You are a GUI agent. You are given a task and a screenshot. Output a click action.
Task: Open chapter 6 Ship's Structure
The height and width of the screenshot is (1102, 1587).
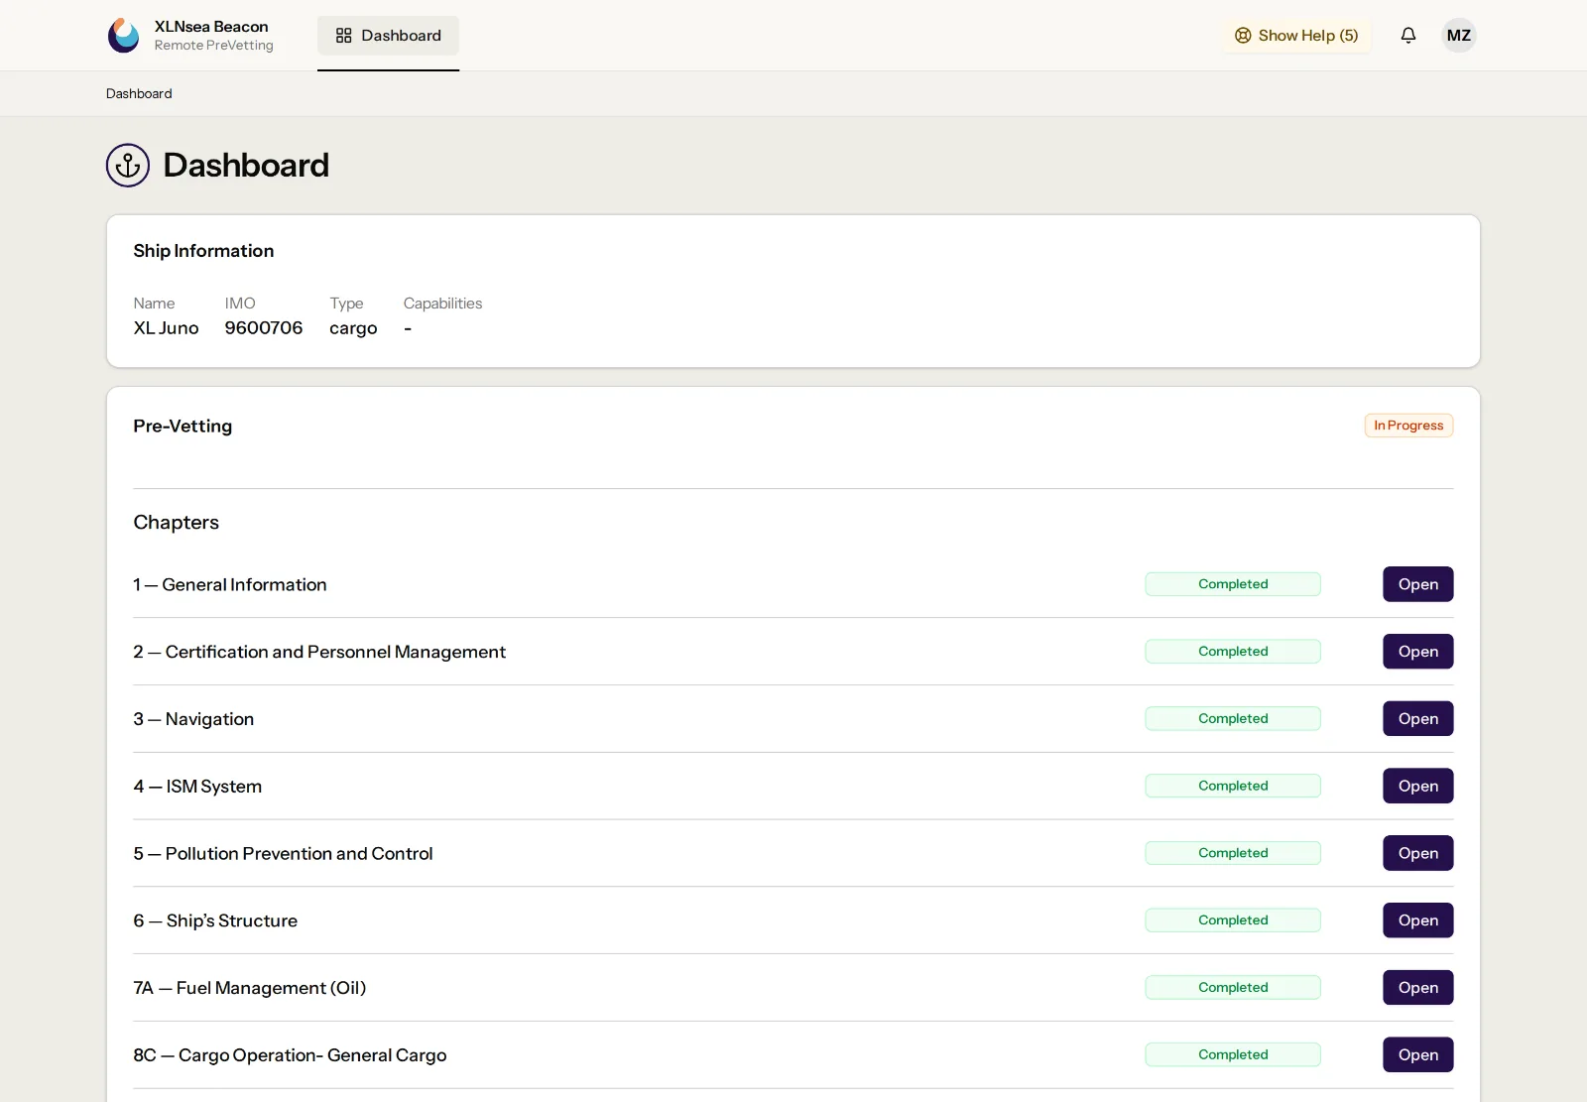coord(1418,920)
